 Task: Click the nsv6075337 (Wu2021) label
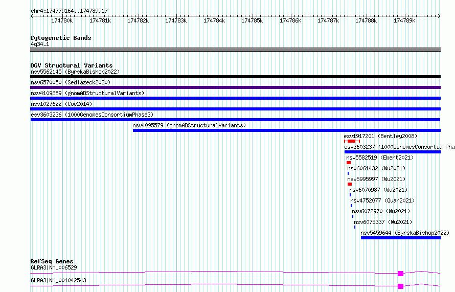(x=383, y=222)
